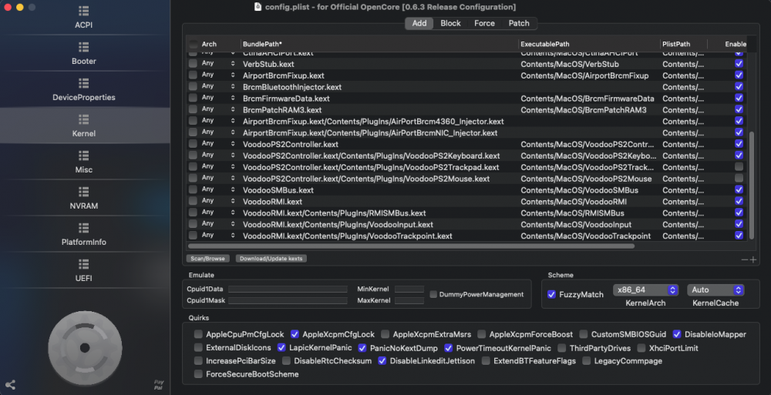The image size is (771, 395).
Task: Enable the LegacyCommpage quirk
Action: tap(587, 360)
